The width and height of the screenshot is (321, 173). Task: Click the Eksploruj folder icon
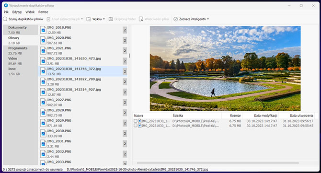[111, 19]
